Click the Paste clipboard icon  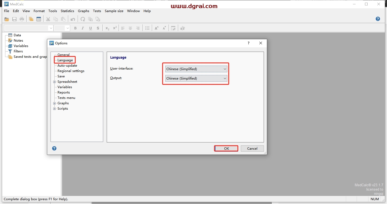[x=63, y=19]
